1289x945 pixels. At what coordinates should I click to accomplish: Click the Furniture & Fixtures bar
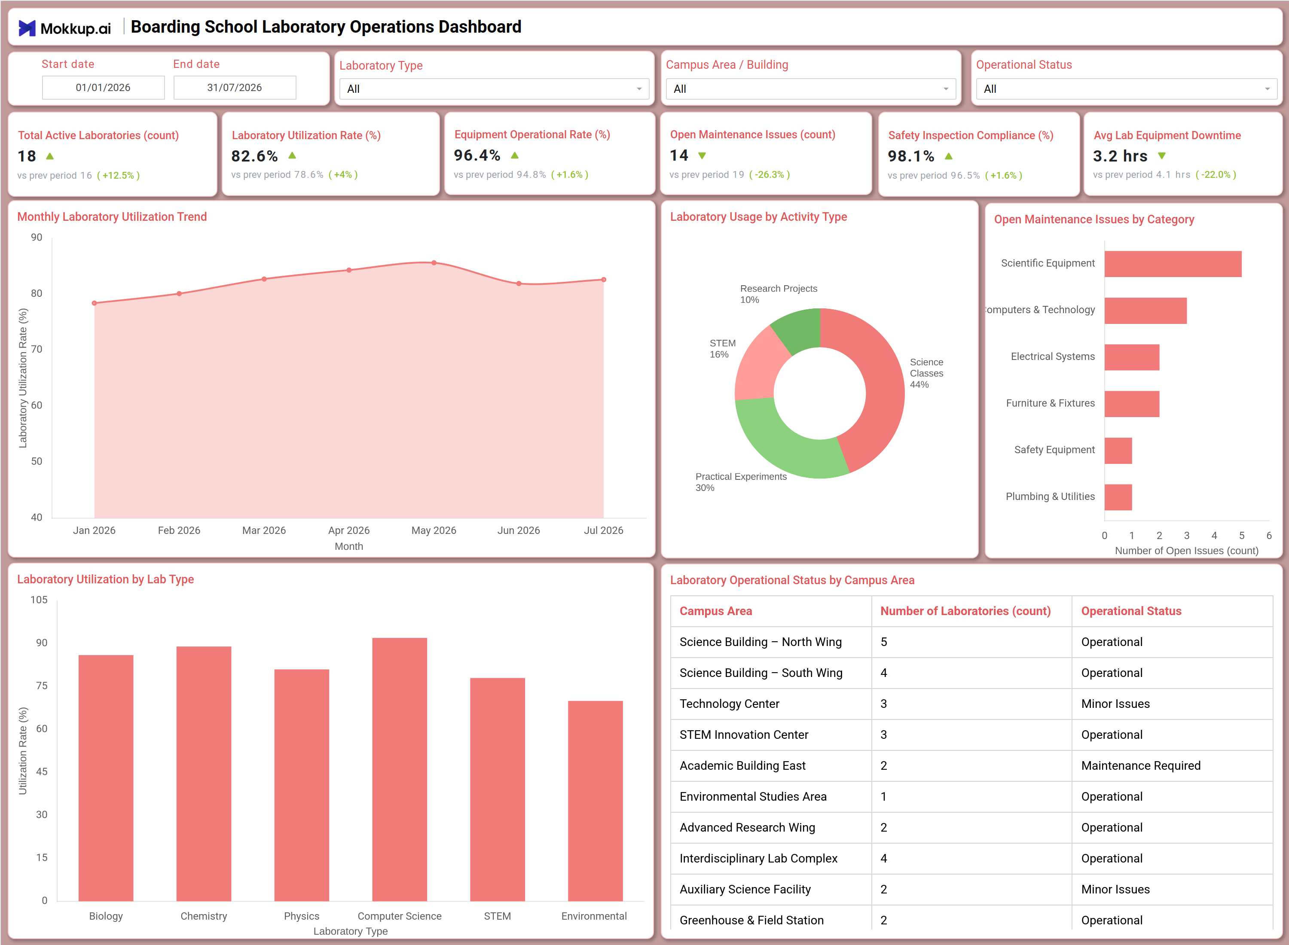click(1132, 404)
